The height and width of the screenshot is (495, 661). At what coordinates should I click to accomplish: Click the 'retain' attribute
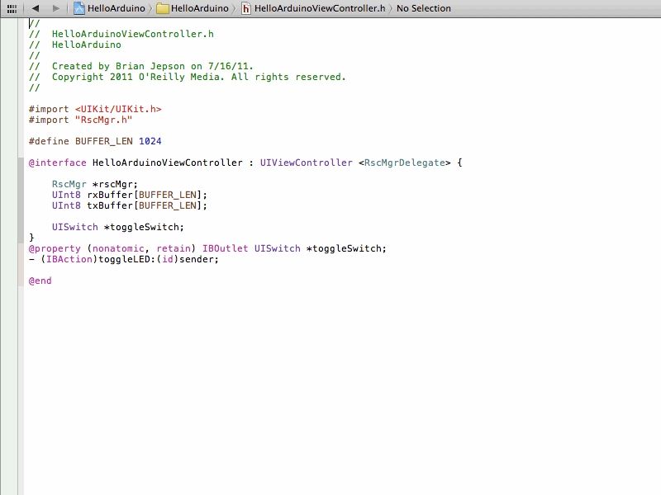click(x=174, y=249)
